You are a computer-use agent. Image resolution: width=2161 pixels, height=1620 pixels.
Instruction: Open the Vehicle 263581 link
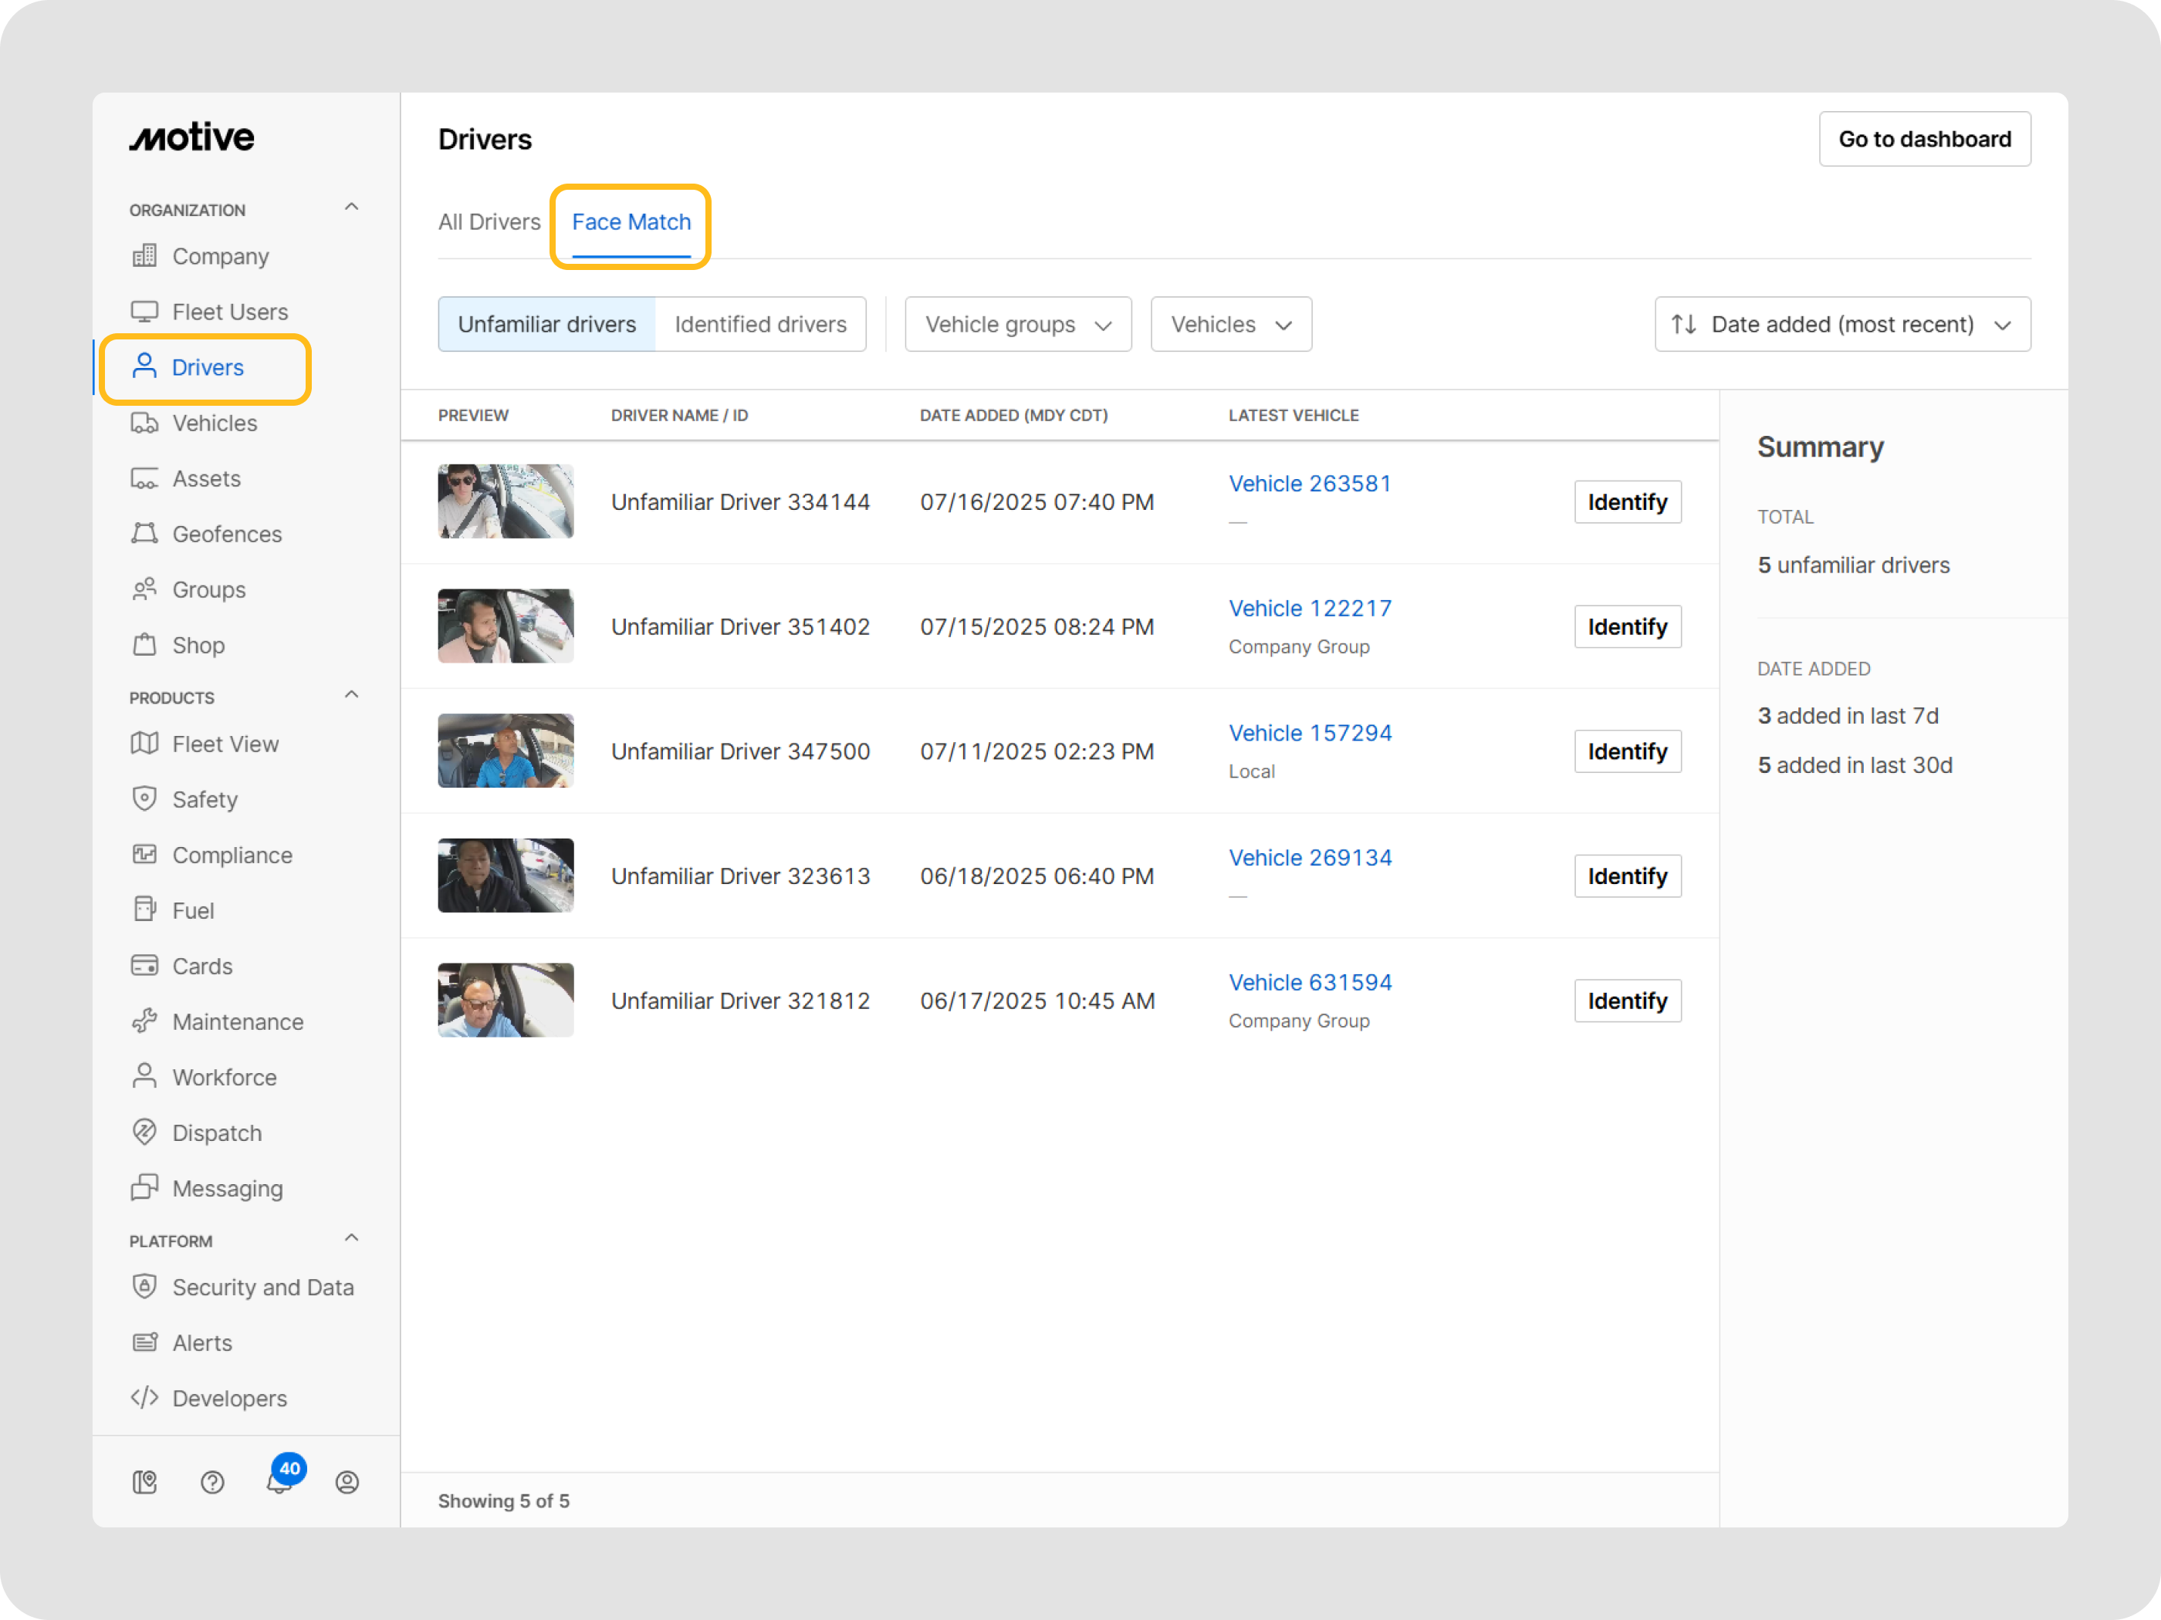pyautogui.click(x=1310, y=484)
